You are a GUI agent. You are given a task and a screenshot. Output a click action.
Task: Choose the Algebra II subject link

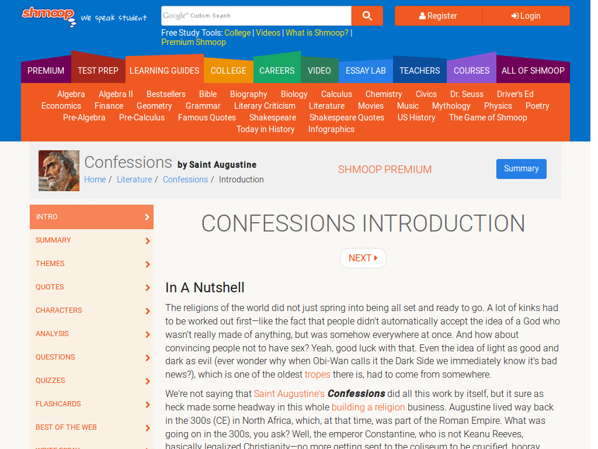tap(116, 94)
